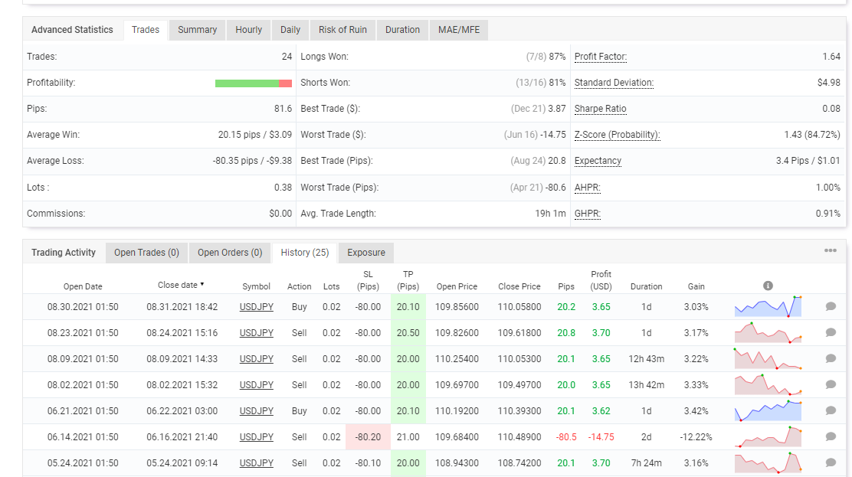
Task: Sort history by Pips column
Action: pos(566,286)
